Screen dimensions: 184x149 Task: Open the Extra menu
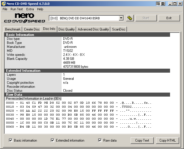click(30, 9)
